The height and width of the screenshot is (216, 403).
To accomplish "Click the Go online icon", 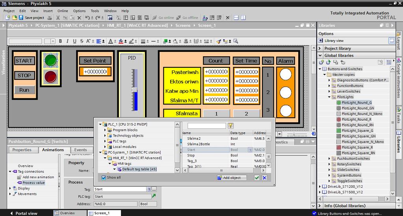I will 154,17.
